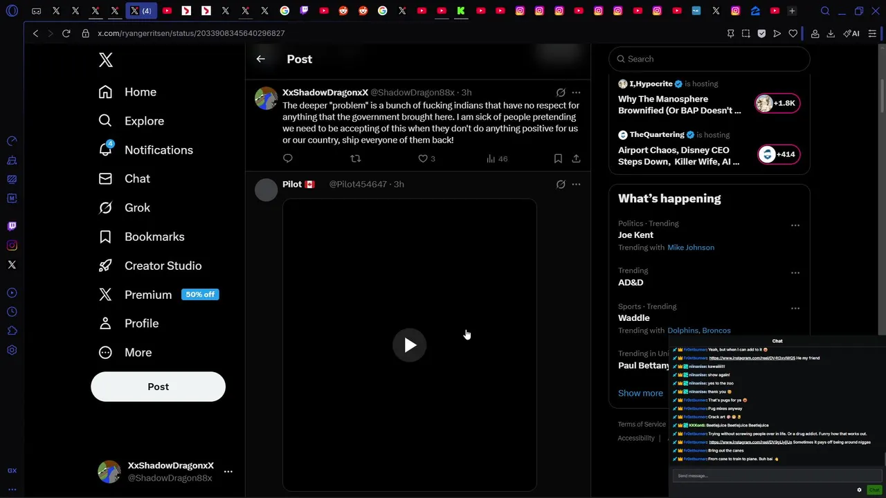Open browser settings gear in GX sidebar
The height and width of the screenshot is (498, 886).
click(x=12, y=350)
